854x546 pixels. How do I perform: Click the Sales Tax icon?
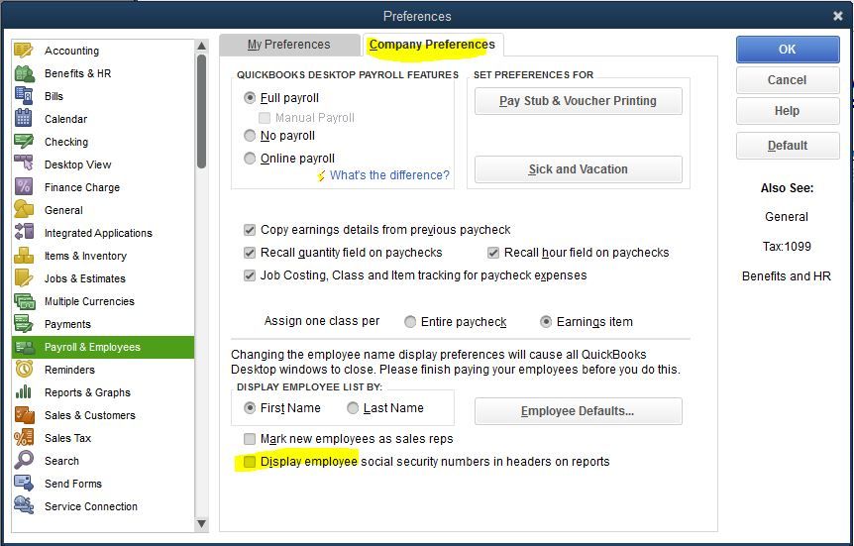(x=24, y=438)
